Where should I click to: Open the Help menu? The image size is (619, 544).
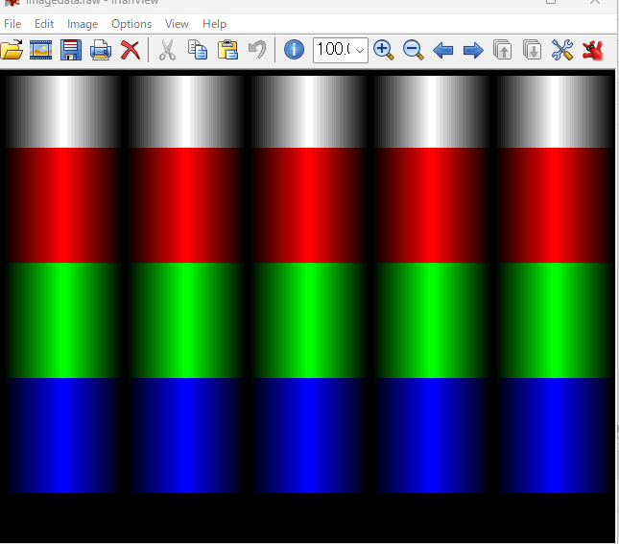(214, 24)
